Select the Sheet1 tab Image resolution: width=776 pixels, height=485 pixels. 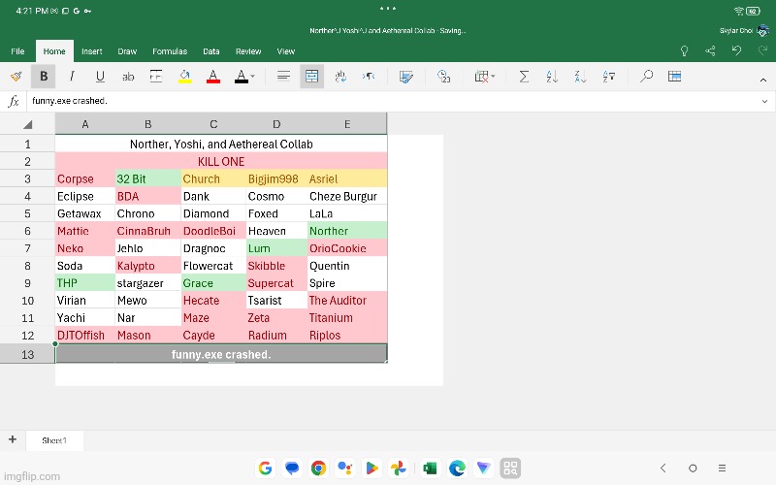point(54,440)
